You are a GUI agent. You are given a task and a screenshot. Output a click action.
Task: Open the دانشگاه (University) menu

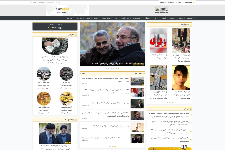pos(147,18)
